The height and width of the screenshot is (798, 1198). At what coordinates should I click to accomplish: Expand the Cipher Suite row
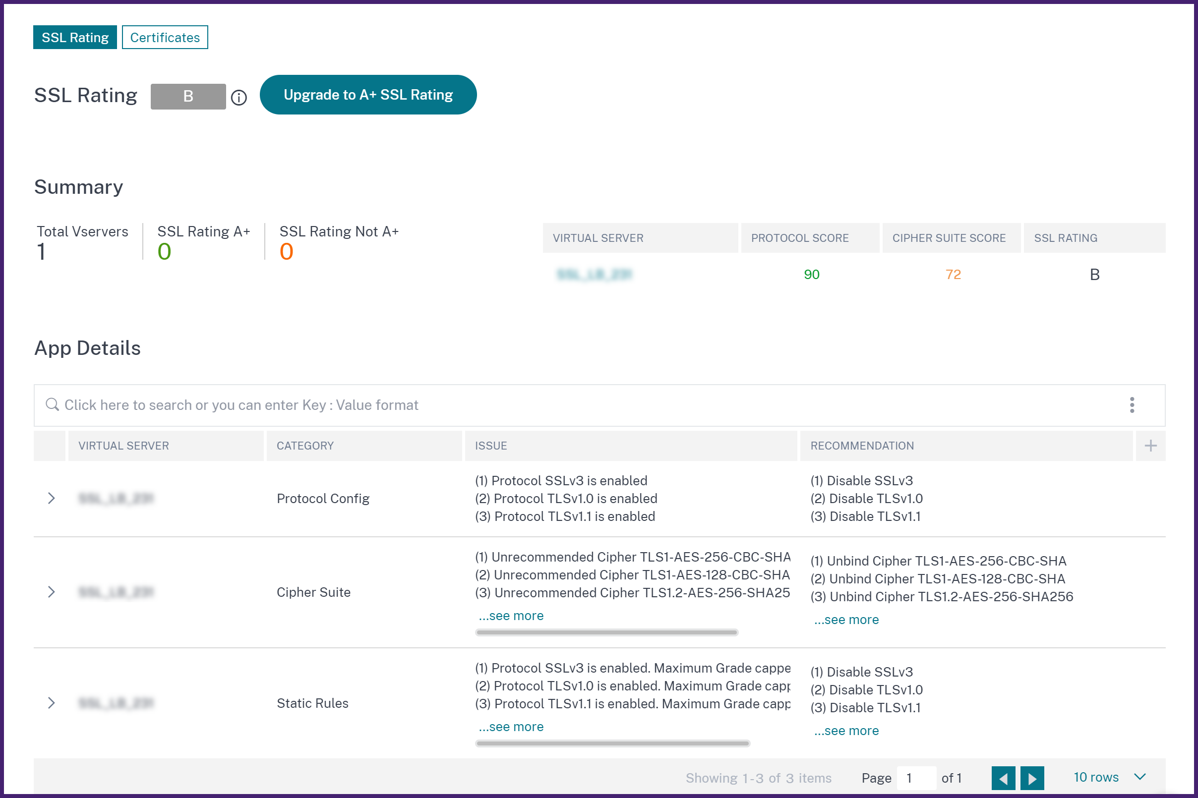[51, 592]
